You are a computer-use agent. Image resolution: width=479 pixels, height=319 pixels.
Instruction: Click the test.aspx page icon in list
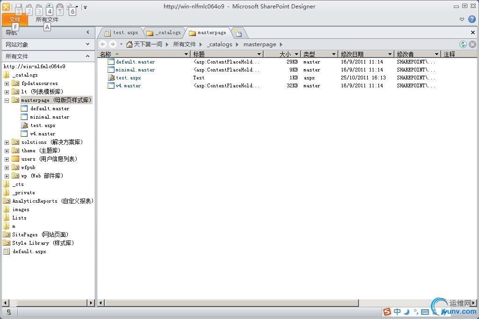tap(111, 78)
